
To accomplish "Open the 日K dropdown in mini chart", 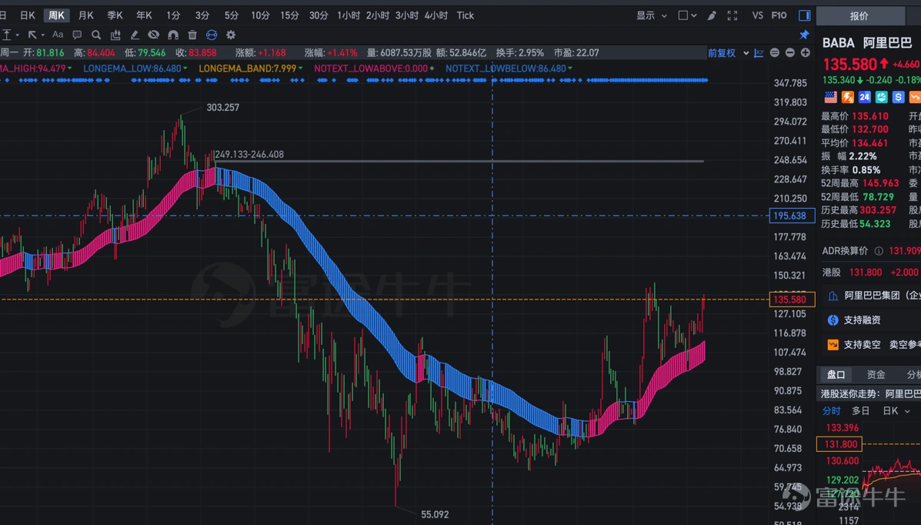I will point(896,411).
